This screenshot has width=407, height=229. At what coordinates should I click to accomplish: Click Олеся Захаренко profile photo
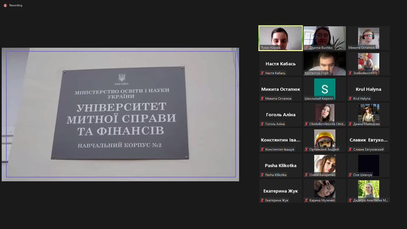coord(325,165)
